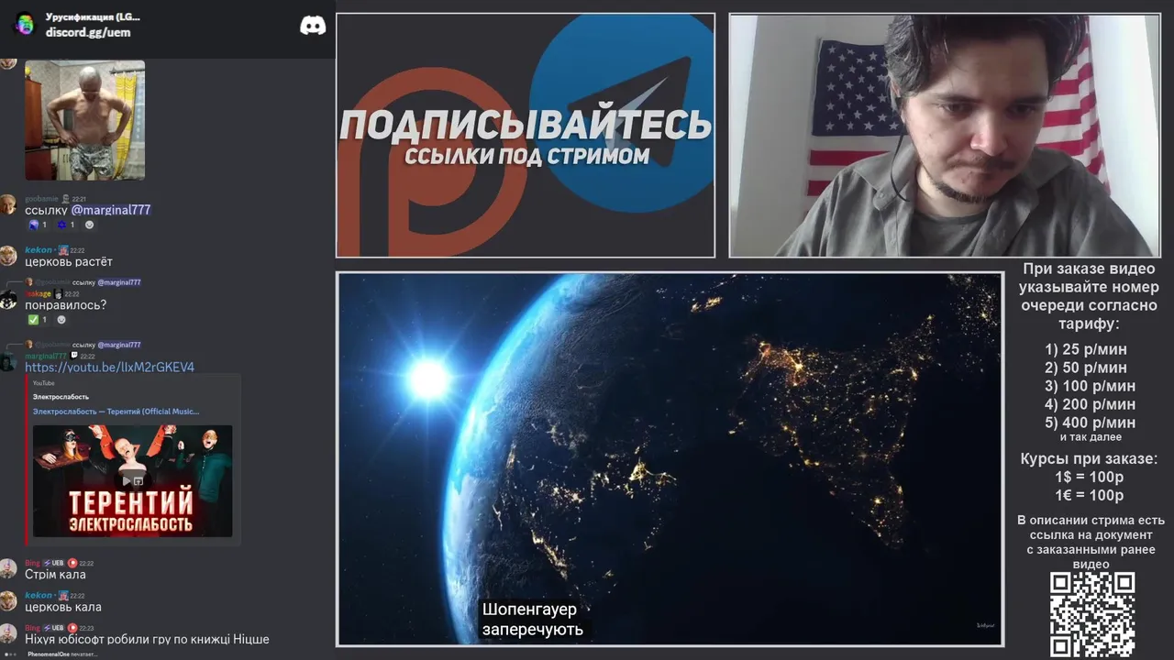Click the 'Шопенгауер заперечують' subtitle text
The image size is (1174, 660).
(x=533, y=620)
